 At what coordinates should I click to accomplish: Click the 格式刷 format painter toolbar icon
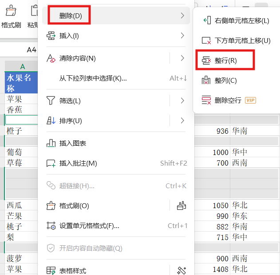11,11
